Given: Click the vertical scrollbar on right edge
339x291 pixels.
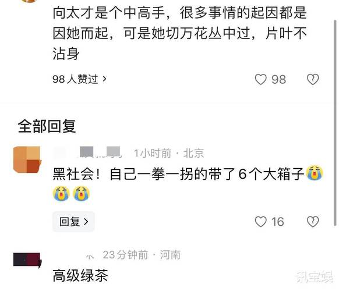Looking at the screenshot, I should click(x=335, y=123).
